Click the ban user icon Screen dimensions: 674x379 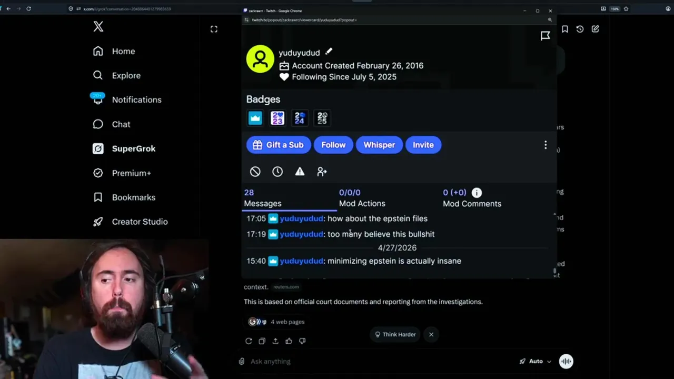255,172
